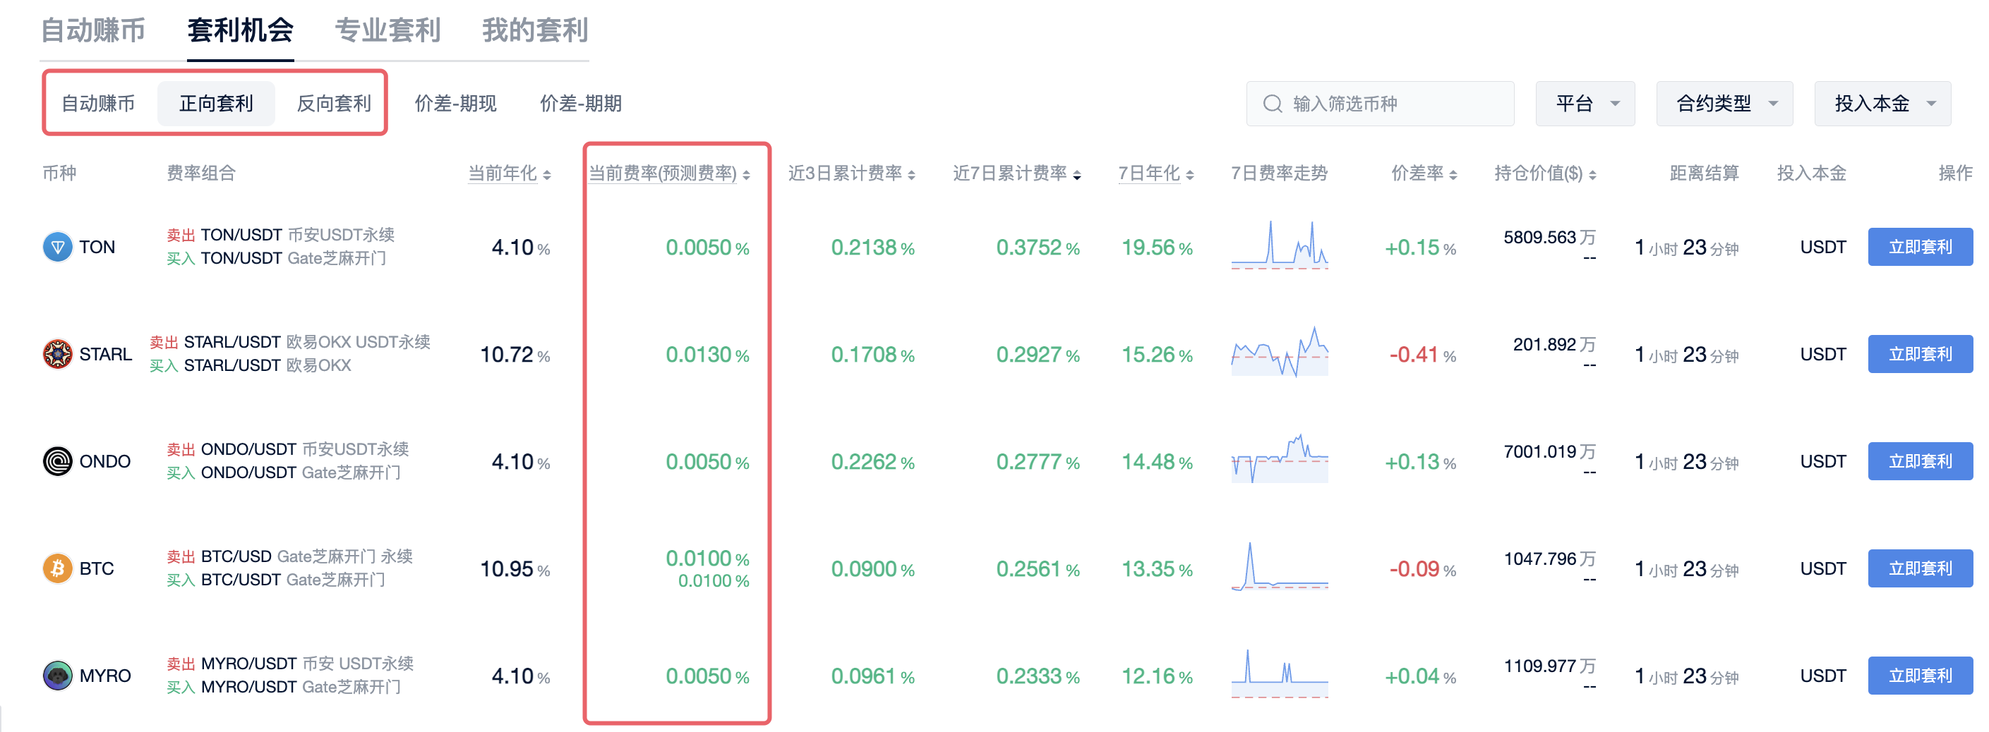1989x732 pixels.
Task: Sort by 当前费率(预测费率) arrow icon
Action: (747, 175)
